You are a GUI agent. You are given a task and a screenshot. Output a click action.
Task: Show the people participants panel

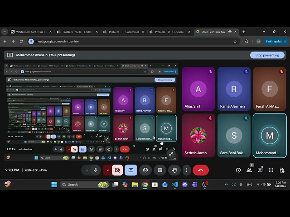coord(249,170)
